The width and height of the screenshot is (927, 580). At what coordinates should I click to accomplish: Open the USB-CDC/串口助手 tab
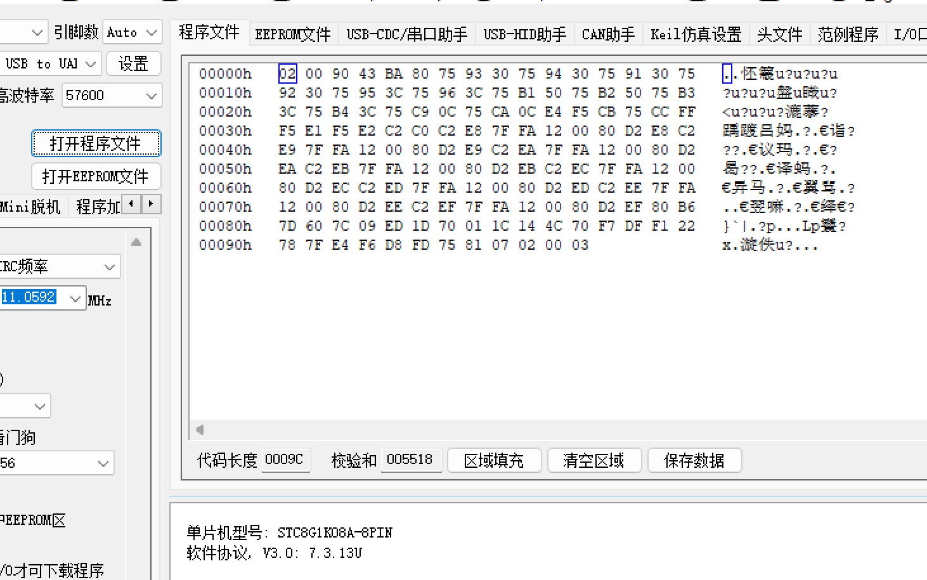pos(407,34)
